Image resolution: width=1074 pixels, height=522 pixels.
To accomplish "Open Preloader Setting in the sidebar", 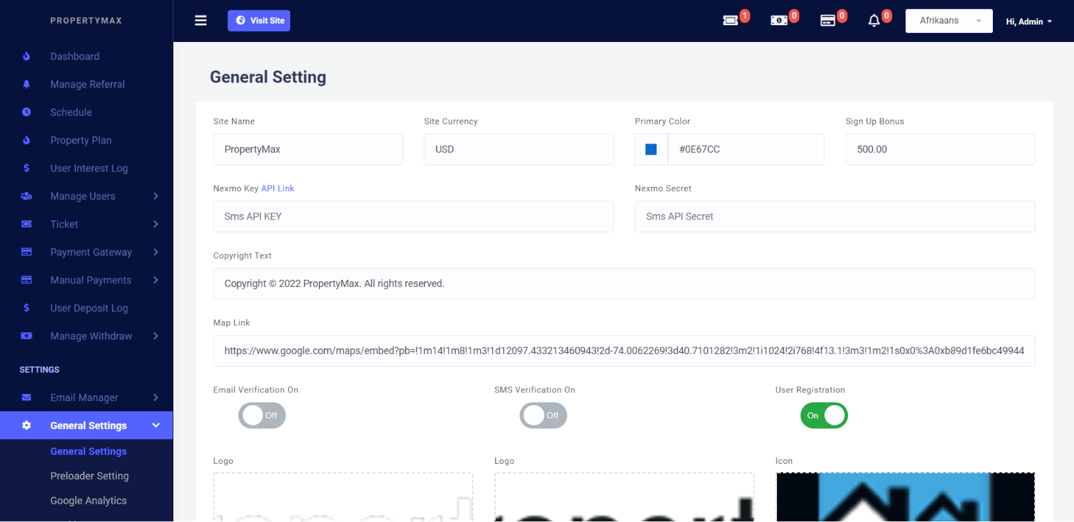I will click(89, 476).
